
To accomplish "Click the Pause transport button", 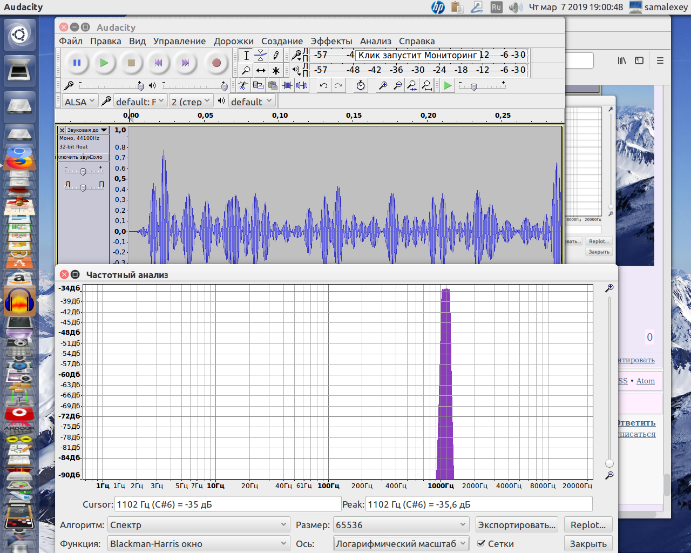I will click(x=77, y=63).
